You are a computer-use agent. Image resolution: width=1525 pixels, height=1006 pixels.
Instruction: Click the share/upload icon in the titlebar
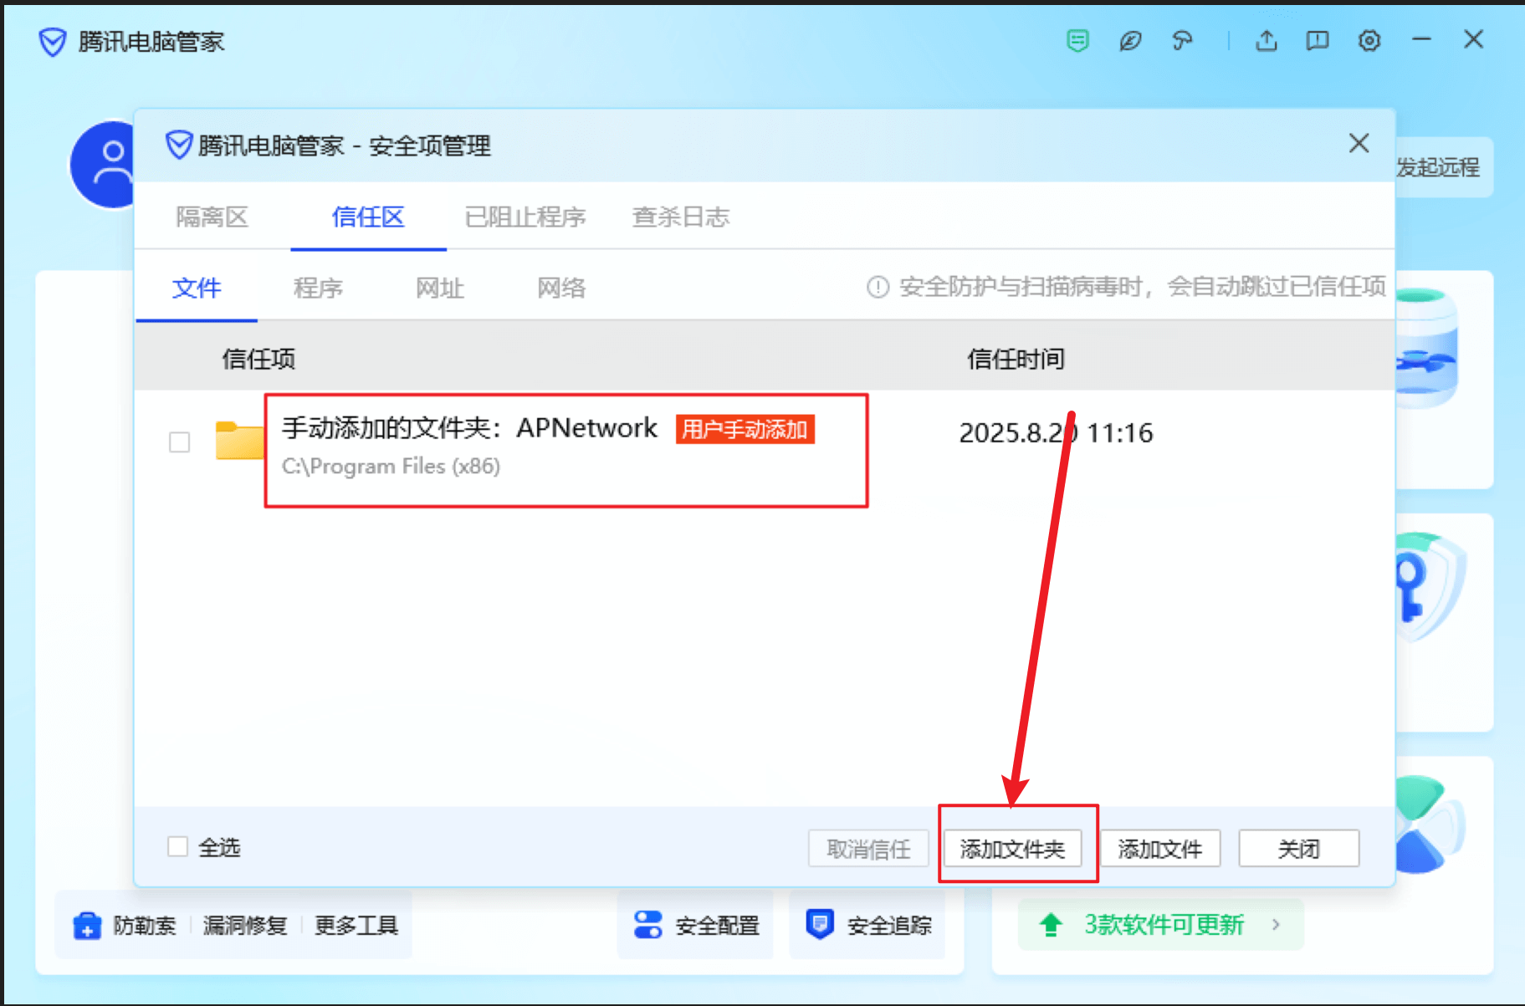1267,40
